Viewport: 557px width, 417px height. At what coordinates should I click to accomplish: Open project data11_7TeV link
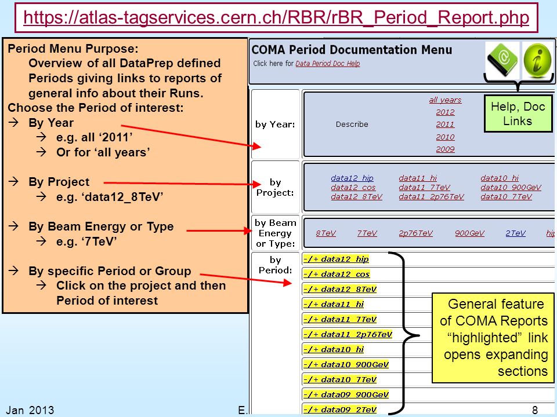425,187
